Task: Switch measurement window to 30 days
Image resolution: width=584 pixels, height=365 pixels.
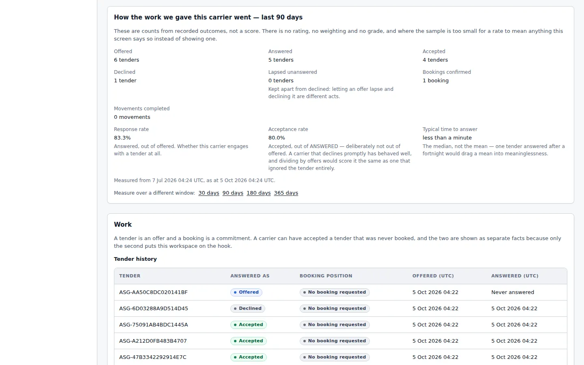Action: point(208,193)
